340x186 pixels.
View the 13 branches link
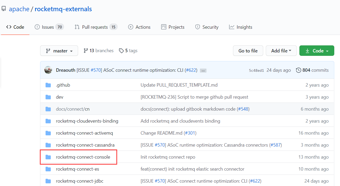pyautogui.click(x=98, y=51)
